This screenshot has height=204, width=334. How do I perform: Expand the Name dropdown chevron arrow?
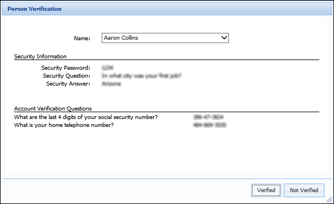click(224, 38)
